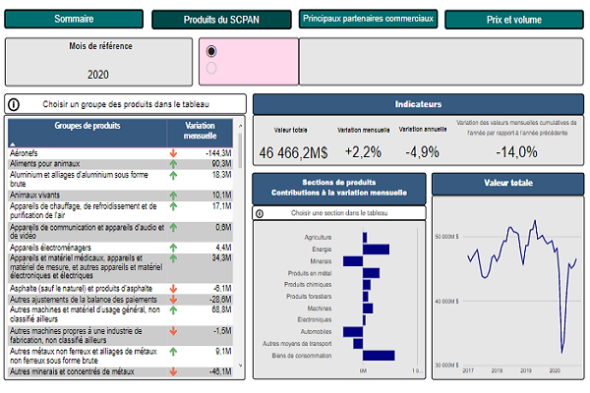Click the green up arrow for Animaux vivants
The height and width of the screenshot is (393, 590).
(x=173, y=195)
